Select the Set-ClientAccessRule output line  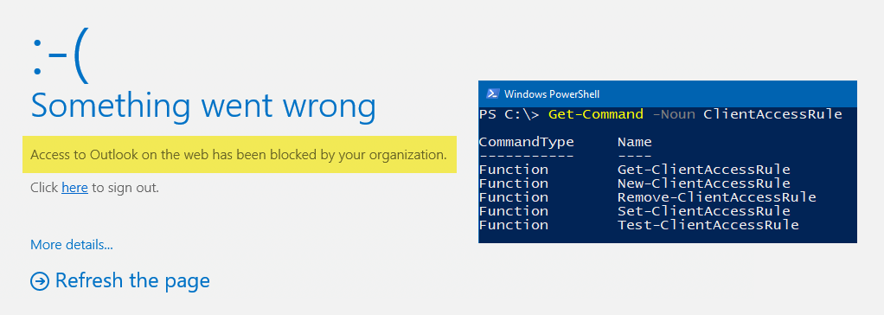[x=634, y=211]
